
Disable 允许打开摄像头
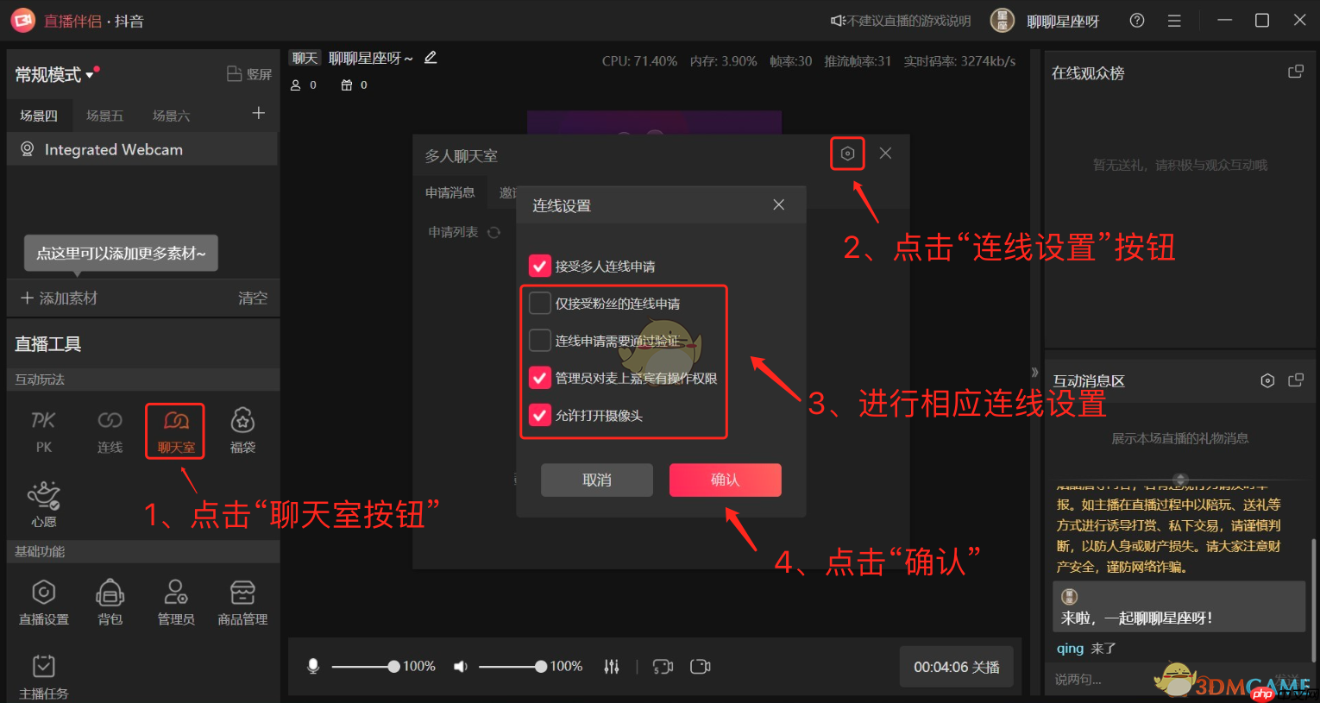click(540, 414)
